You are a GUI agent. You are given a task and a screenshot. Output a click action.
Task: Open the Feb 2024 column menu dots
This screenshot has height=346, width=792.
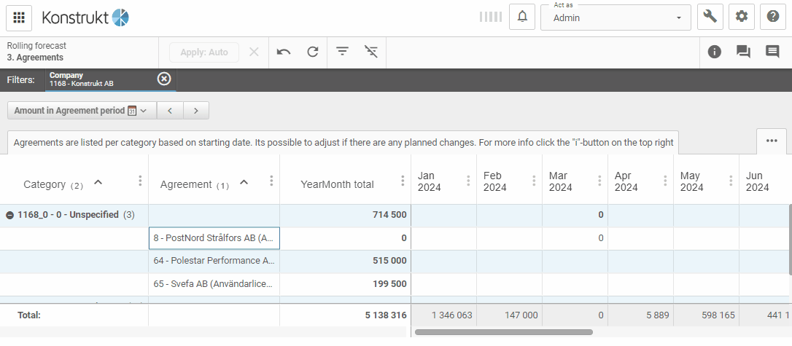point(534,181)
